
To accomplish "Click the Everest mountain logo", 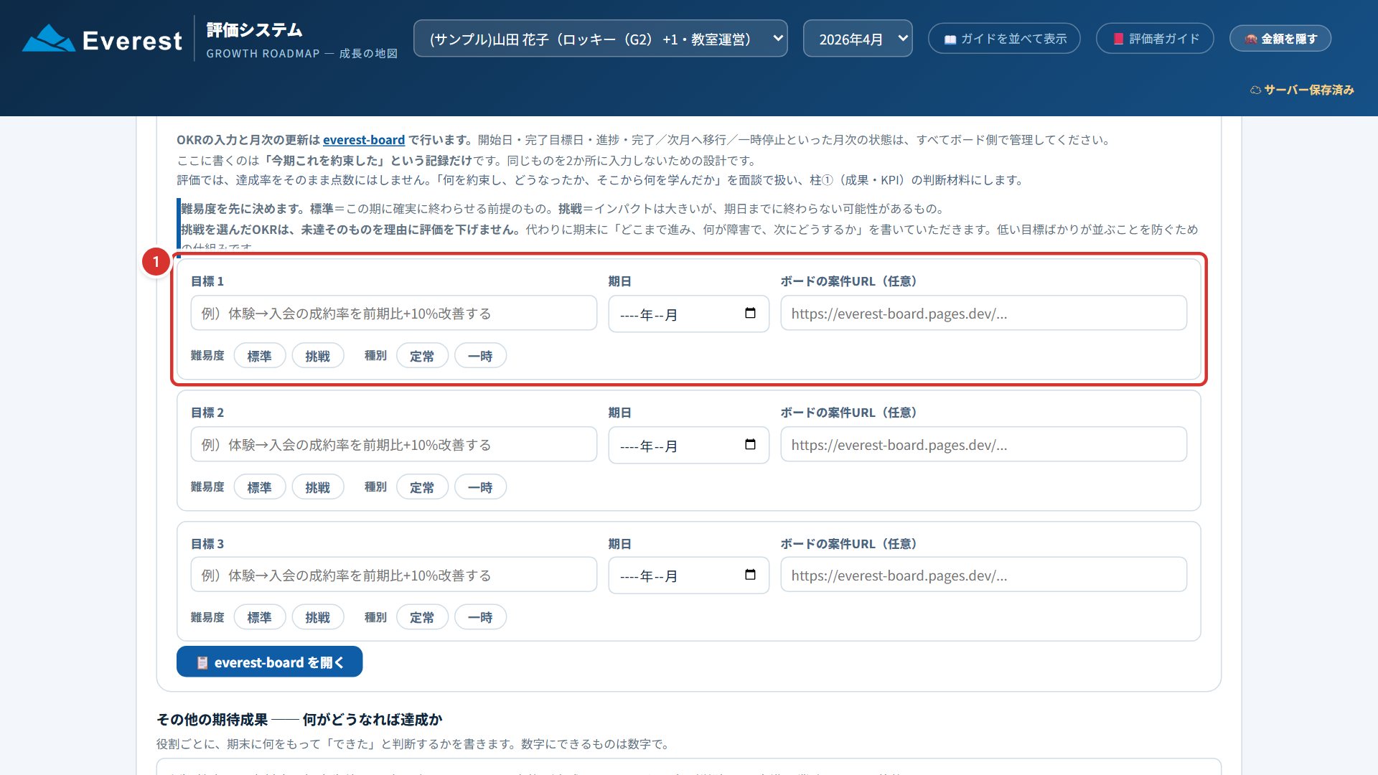I will 48,39.
